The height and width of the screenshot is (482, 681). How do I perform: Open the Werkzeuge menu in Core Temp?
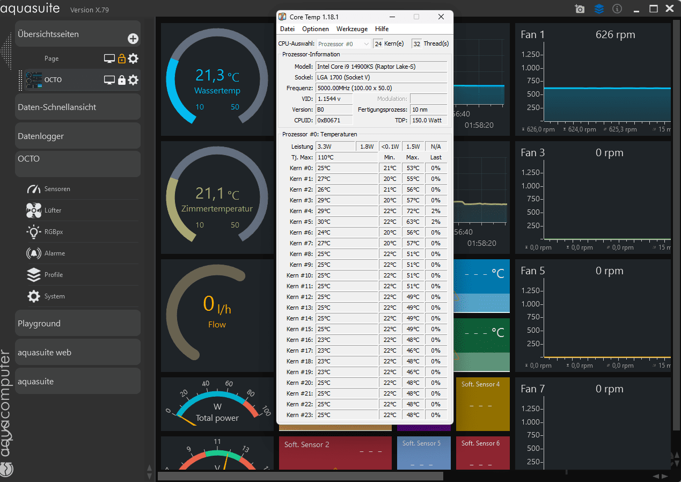pos(352,29)
